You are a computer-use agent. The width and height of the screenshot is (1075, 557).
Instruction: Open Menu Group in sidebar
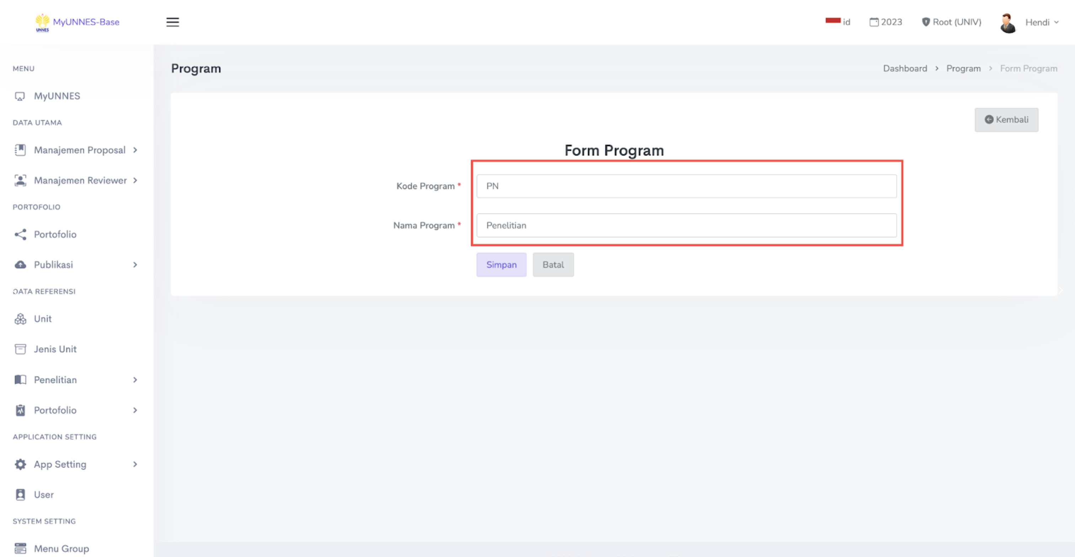61,548
